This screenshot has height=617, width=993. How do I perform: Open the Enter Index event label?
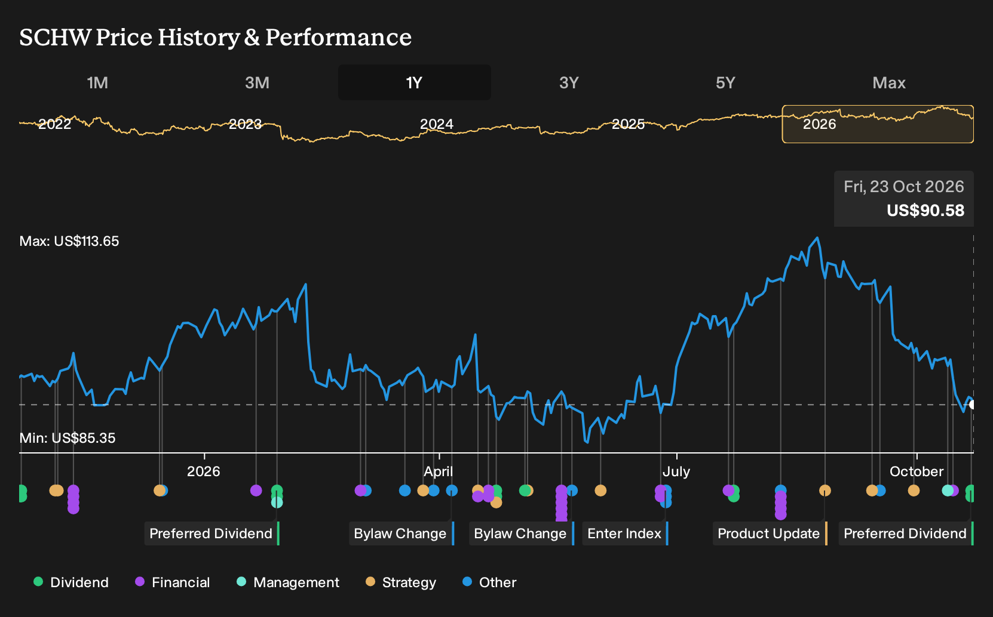[x=624, y=533]
